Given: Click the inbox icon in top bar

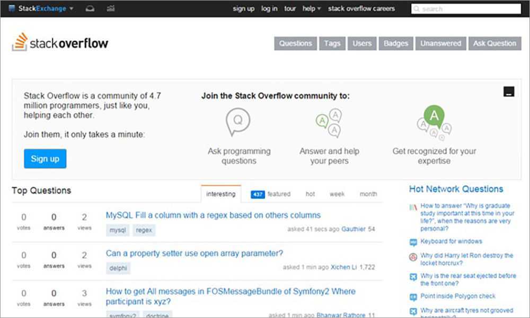Looking at the screenshot, I should tap(90, 8).
